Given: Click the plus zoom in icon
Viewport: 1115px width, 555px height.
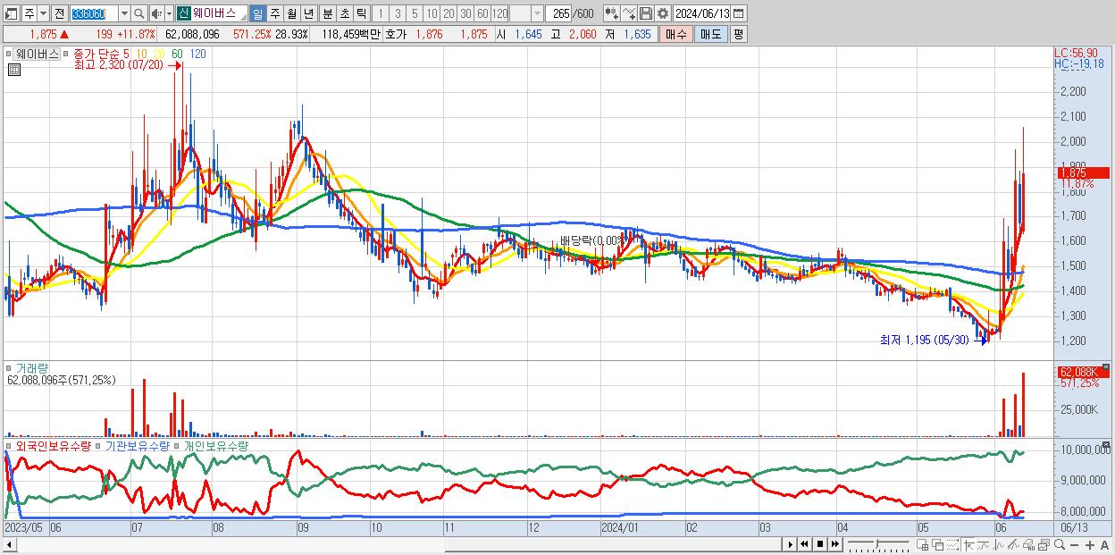Looking at the screenshot, I should [x=1090, y=544].
